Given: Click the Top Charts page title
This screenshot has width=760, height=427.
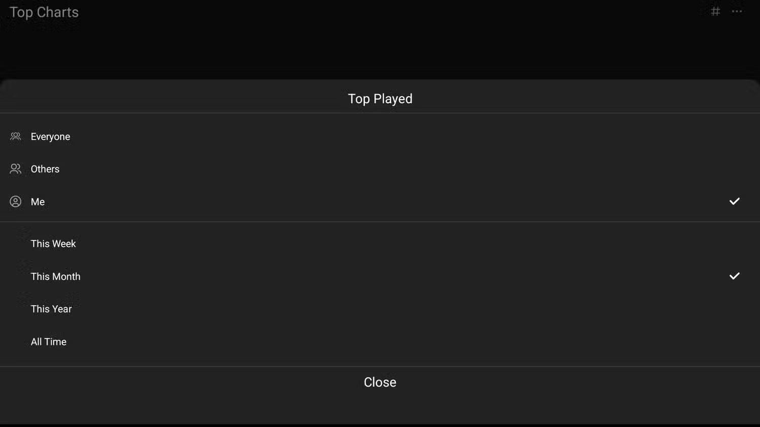Looking at the screenshot, I should coord(44,12).
